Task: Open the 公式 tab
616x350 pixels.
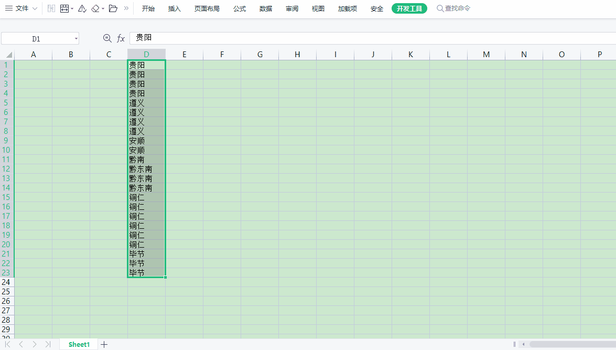Action: (240, 8)
